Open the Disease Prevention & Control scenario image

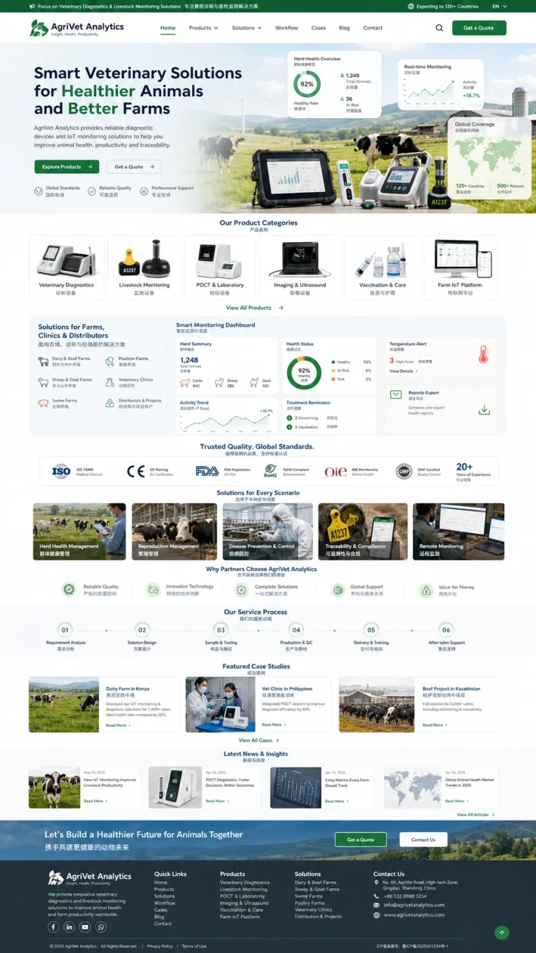tap(268, 531)
